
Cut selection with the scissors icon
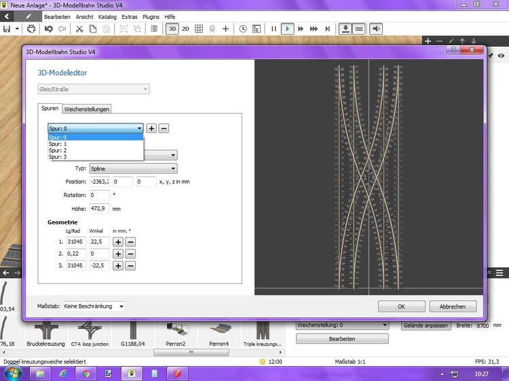(x=79, y=29)
